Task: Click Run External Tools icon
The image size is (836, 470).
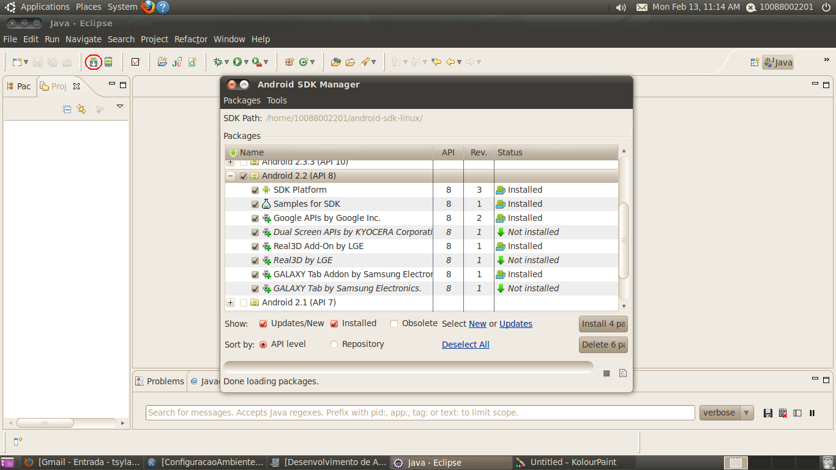Action: tap(257, 62)
